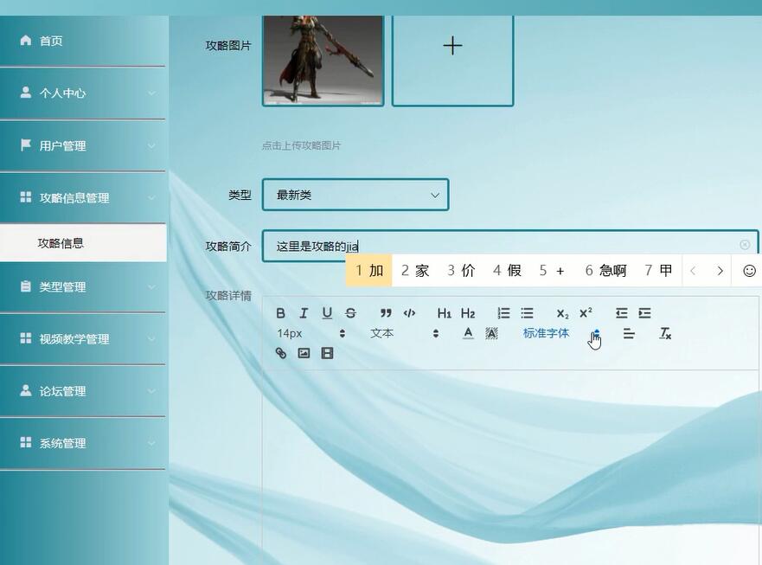Image resolution: width=762 pixels, height=565 pixels.
Task: Insert an image into the guide details
Action: click(303, 352)
